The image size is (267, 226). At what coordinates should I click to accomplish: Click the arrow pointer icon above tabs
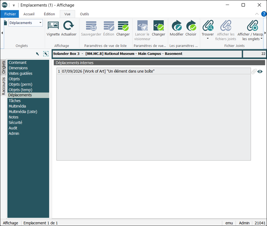click(x=37, y=54)
